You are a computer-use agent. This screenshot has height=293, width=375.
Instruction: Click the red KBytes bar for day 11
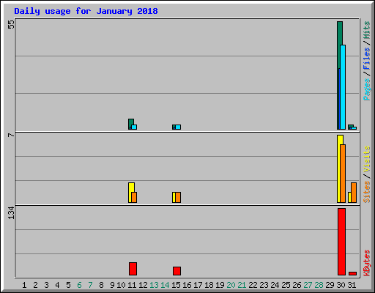tap(133, 269)
